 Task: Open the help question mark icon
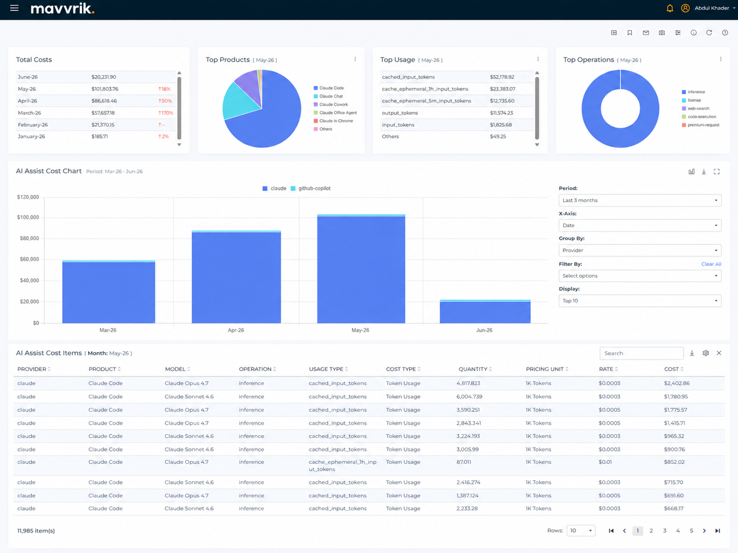(725, 33)
